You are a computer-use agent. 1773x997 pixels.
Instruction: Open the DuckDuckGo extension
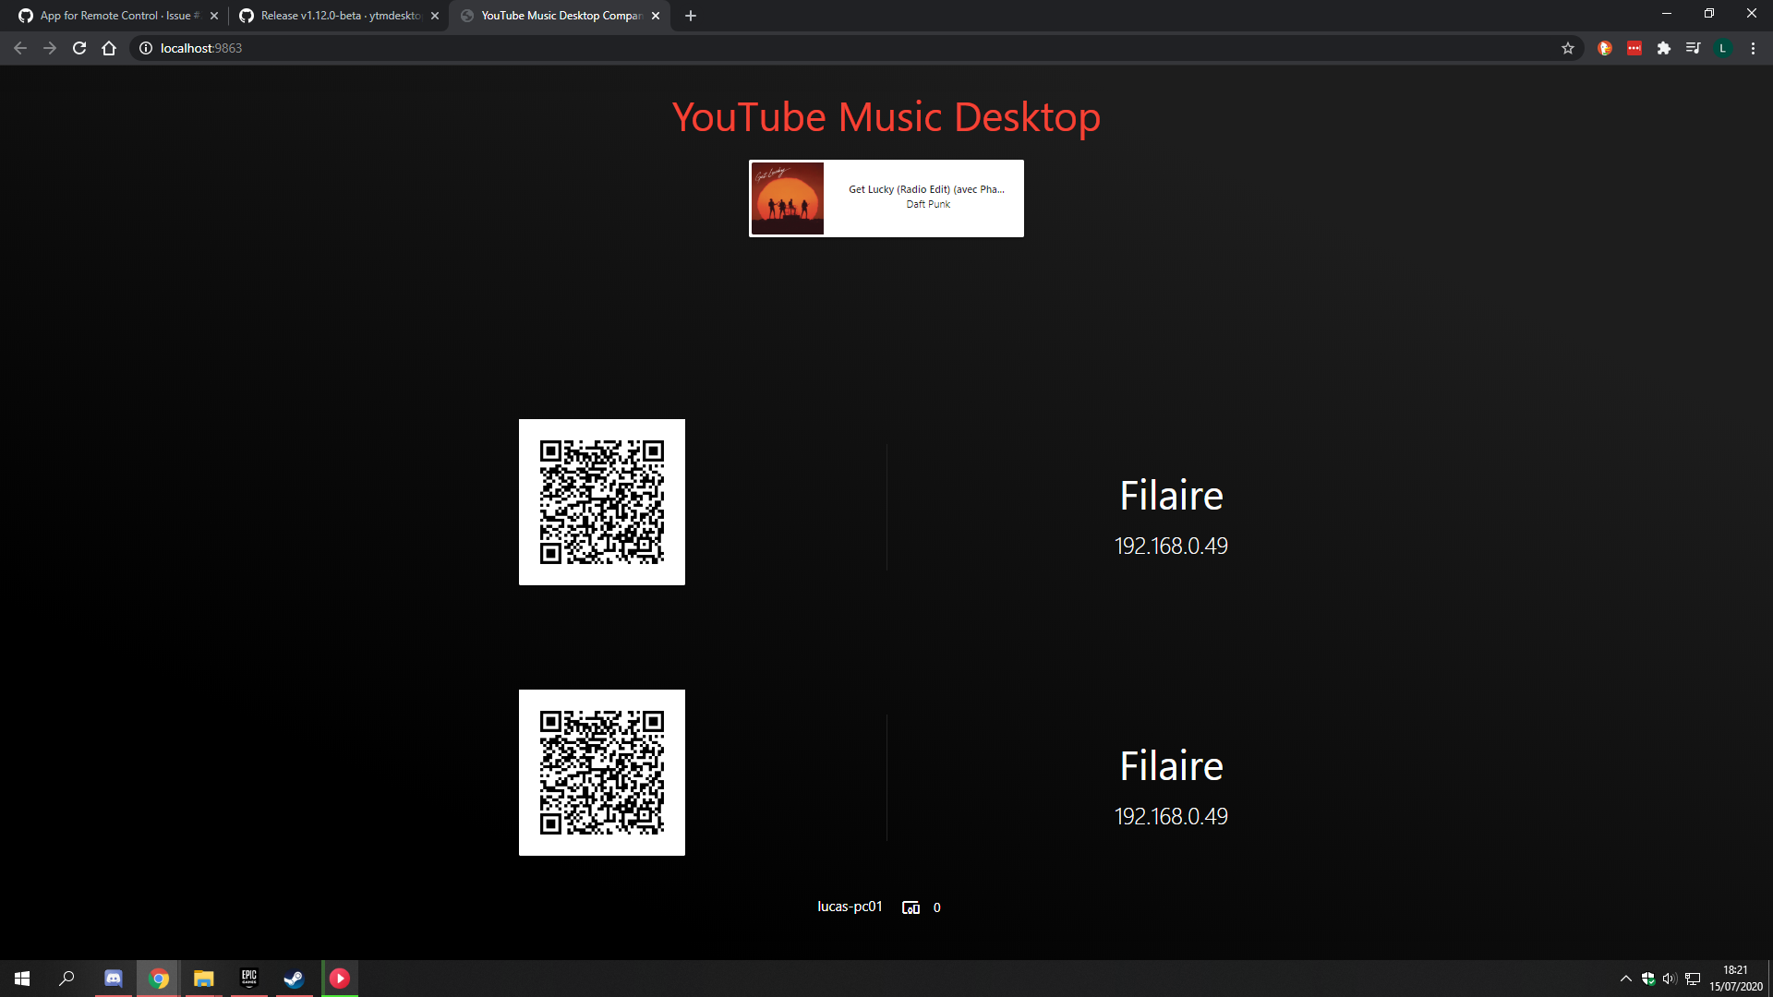pos(1604,47)
